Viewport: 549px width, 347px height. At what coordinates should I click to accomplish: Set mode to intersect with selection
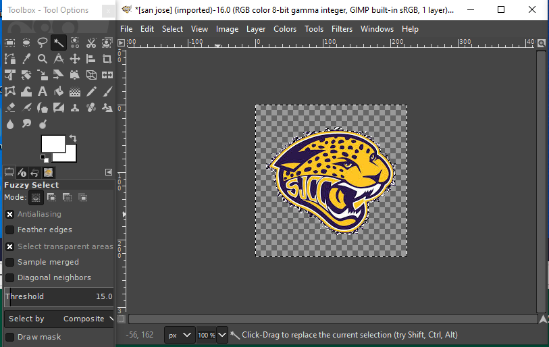click(82, 198)
